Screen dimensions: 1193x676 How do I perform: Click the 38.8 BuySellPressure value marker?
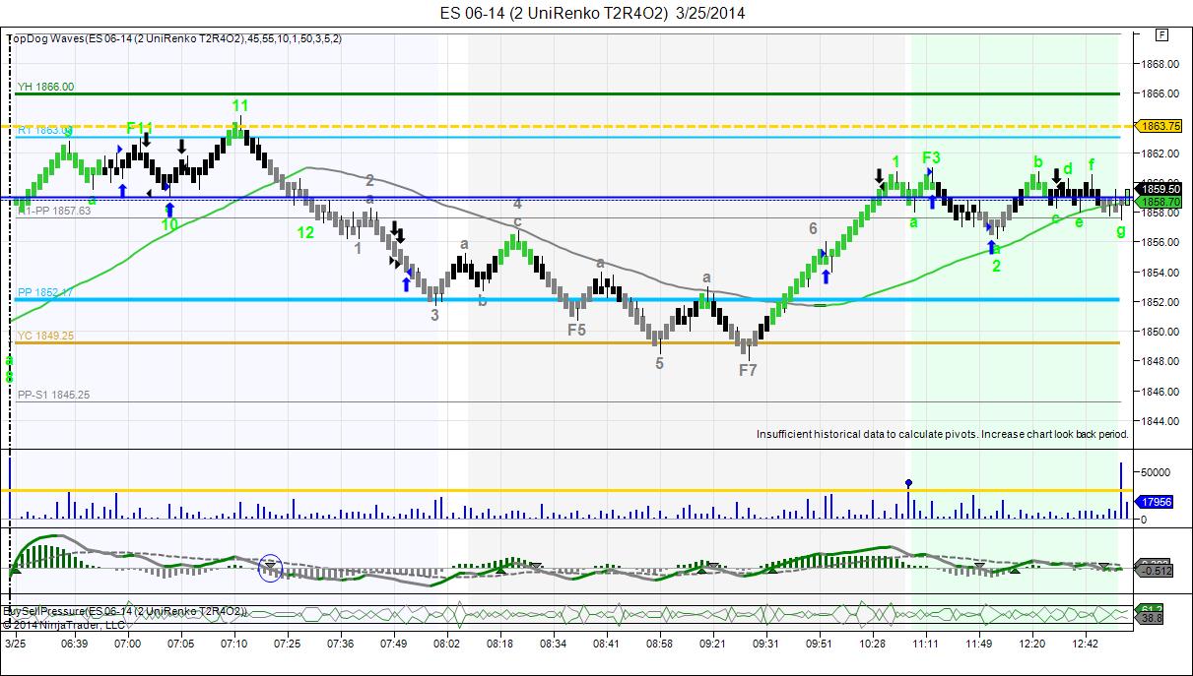1151,620
